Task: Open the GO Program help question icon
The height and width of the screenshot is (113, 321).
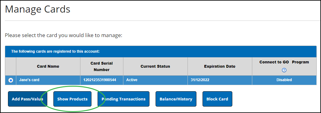Action: (x=284, y=70)
